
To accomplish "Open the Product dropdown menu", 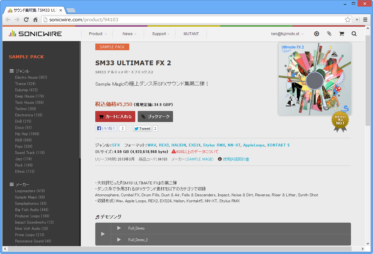I will (98, 34).
